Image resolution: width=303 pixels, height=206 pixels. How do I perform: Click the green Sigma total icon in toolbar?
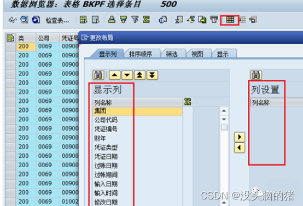[x=146, y=20]
